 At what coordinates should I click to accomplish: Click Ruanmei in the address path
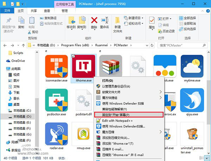click(102, 45)
